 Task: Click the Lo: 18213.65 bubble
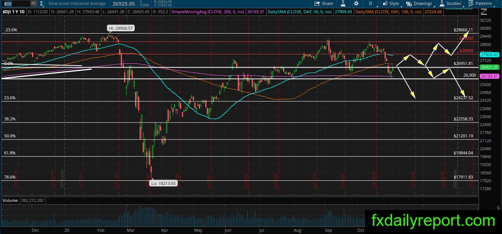(163, 183)
